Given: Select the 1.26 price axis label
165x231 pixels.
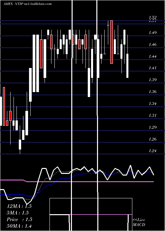Looking at the screenshot, I should coord(152,139).
